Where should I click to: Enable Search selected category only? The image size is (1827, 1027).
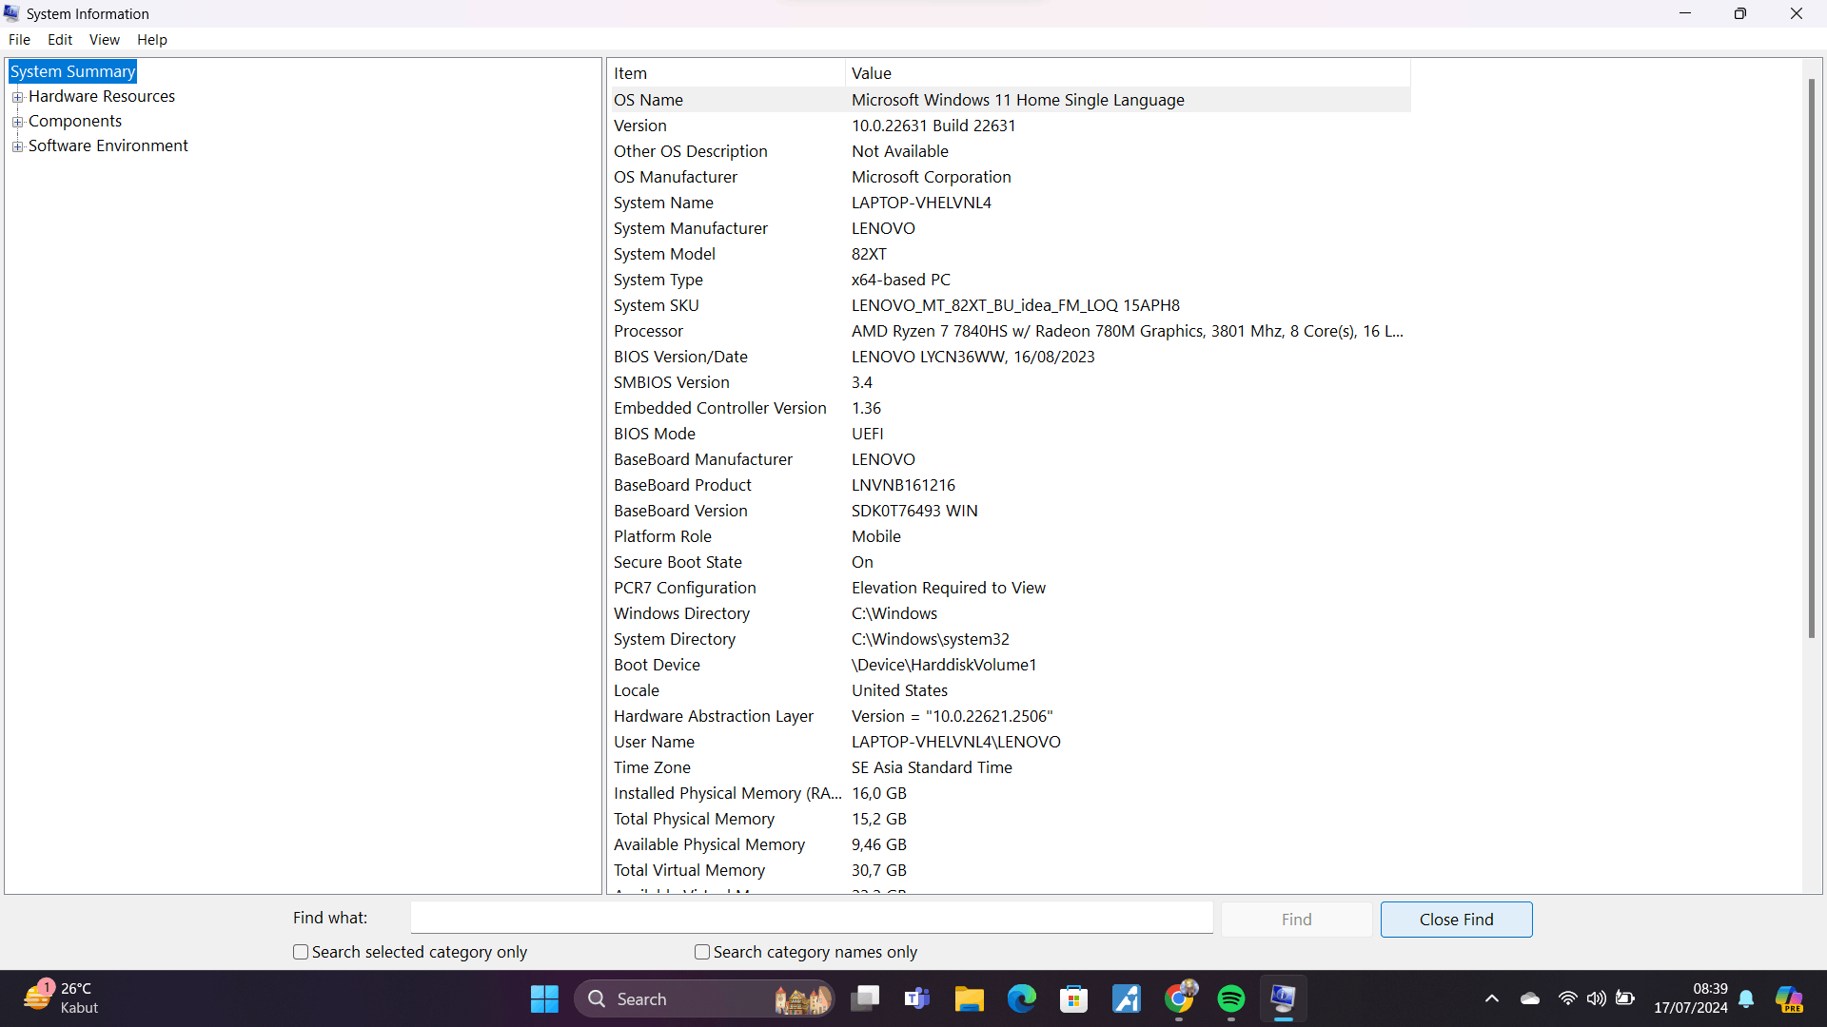[x=300, y=952]
